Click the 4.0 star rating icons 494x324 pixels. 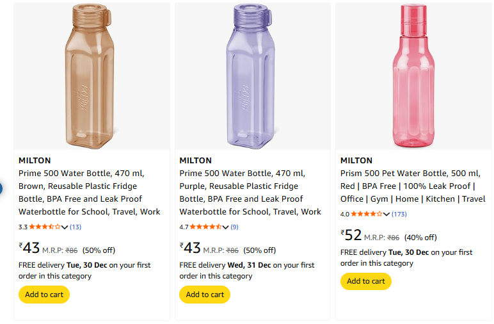pos(366,214)
